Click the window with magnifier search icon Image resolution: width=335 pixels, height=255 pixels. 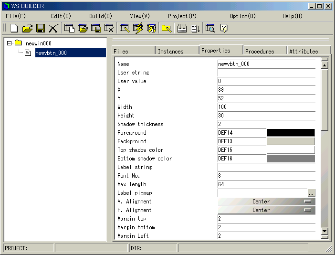tap(210, 29)
